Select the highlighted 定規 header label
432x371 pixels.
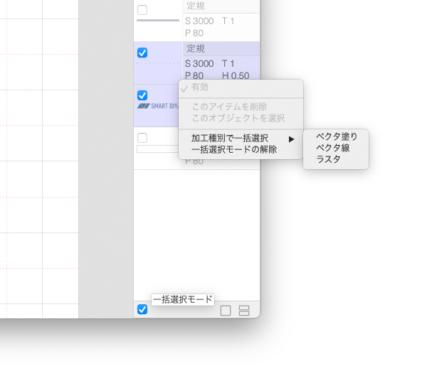coord(196,49)
